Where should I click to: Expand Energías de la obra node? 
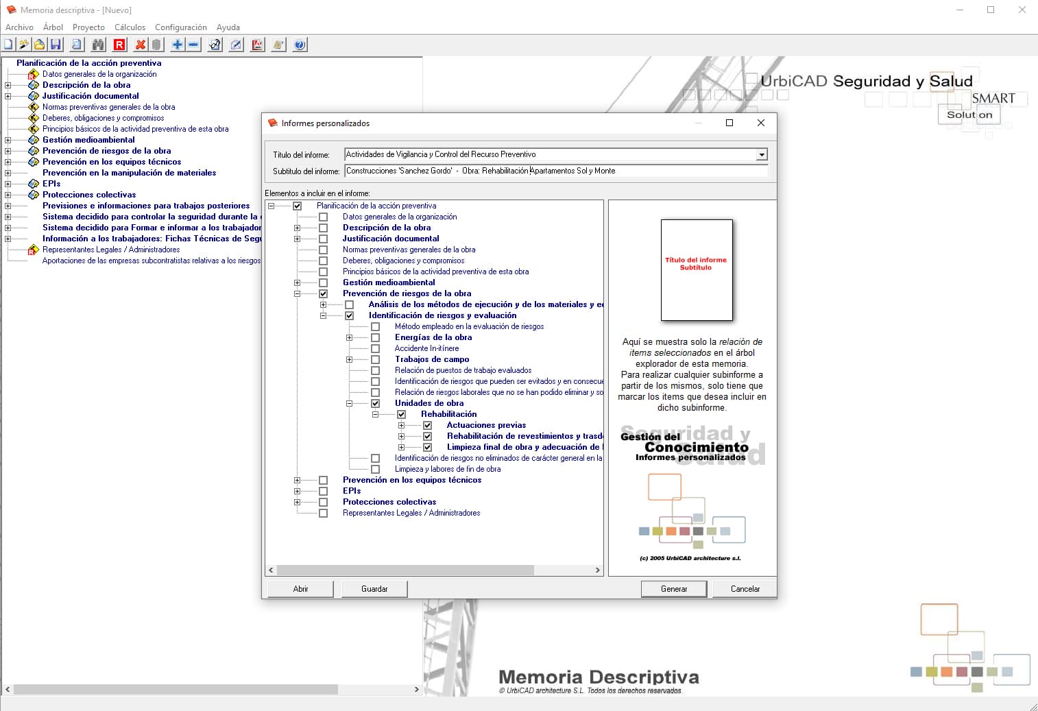coord(350,337)
